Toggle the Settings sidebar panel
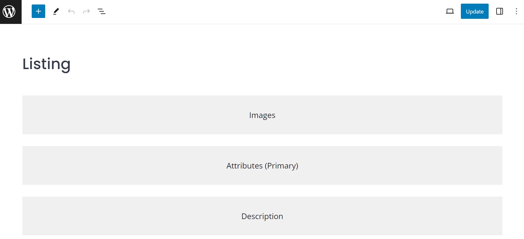 tap(500, 11)
